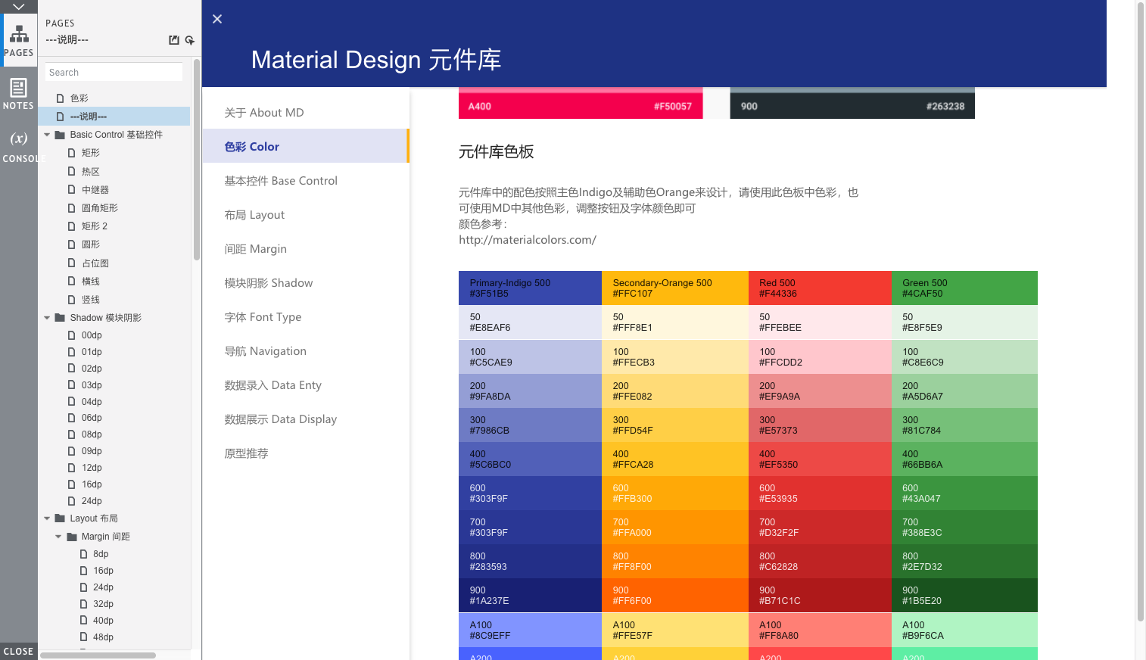Screen dimensions: 1146x660
Task: Open the 竖线 page
Action: pos(91,300)
